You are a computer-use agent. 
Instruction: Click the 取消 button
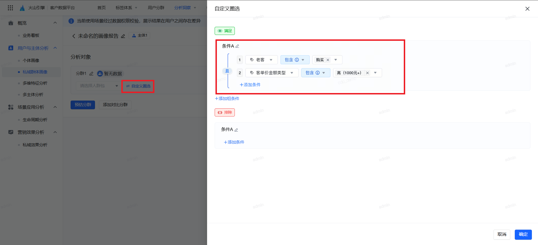click(502, 234)
